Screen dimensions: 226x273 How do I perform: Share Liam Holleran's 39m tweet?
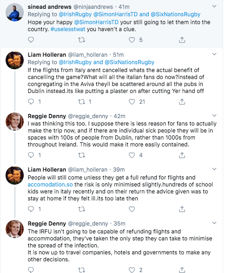pyautogui.click(x=182, y=209)
